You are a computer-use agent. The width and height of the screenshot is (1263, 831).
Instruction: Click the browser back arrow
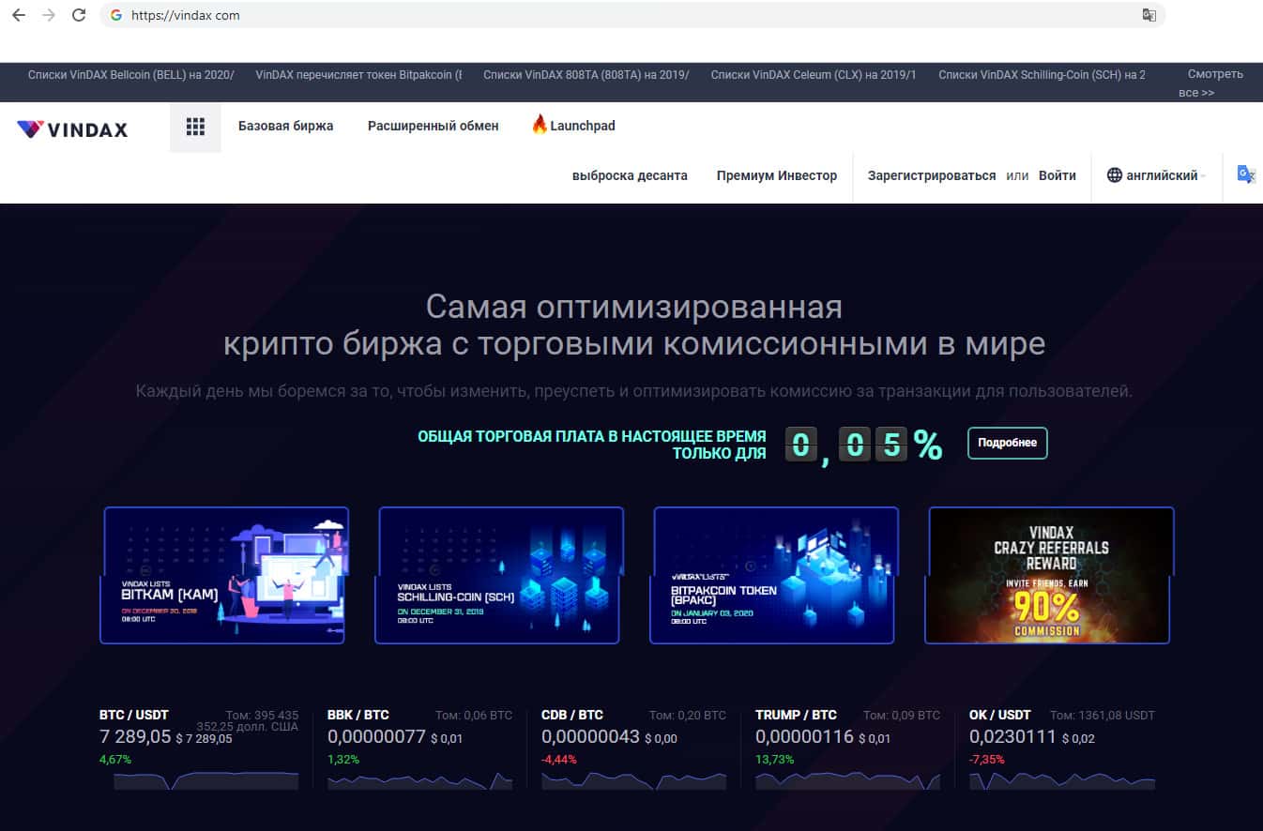[18, 15]
